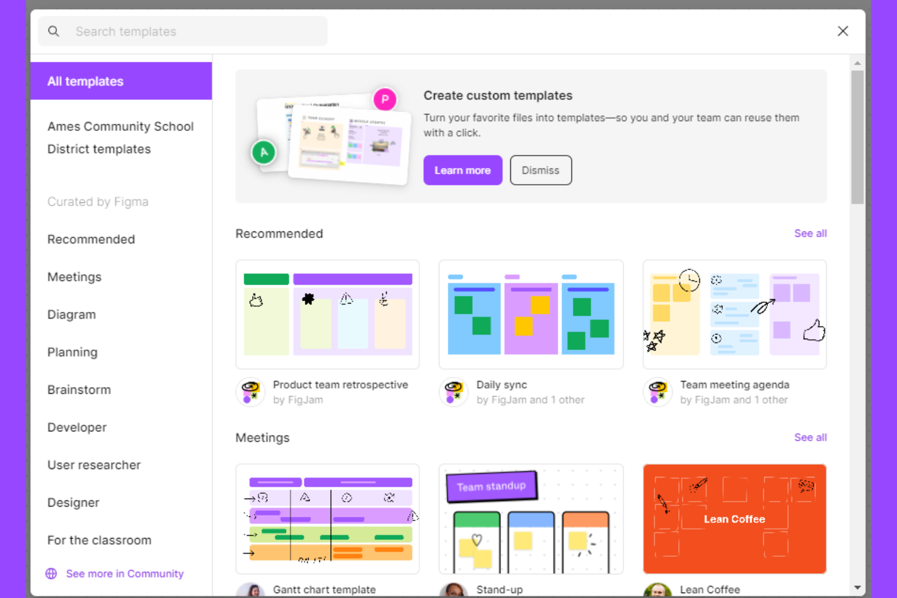Follow the See more in Community link
897x598 pixels.
click(x=125, y=573)
